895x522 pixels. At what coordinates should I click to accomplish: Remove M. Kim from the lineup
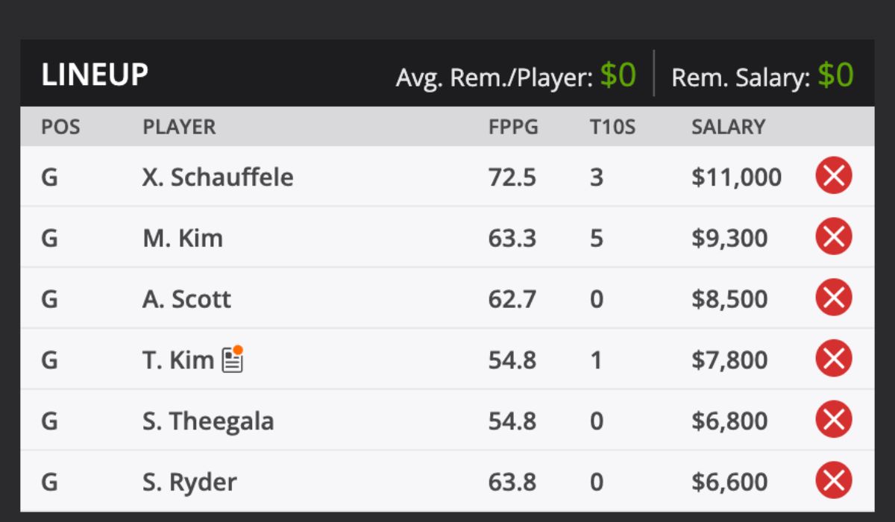[x=833, y=237]
